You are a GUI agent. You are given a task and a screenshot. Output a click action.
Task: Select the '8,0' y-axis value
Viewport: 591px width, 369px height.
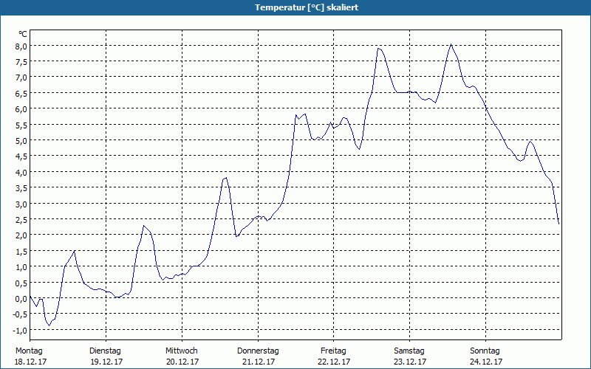click(x=21, y=46)
